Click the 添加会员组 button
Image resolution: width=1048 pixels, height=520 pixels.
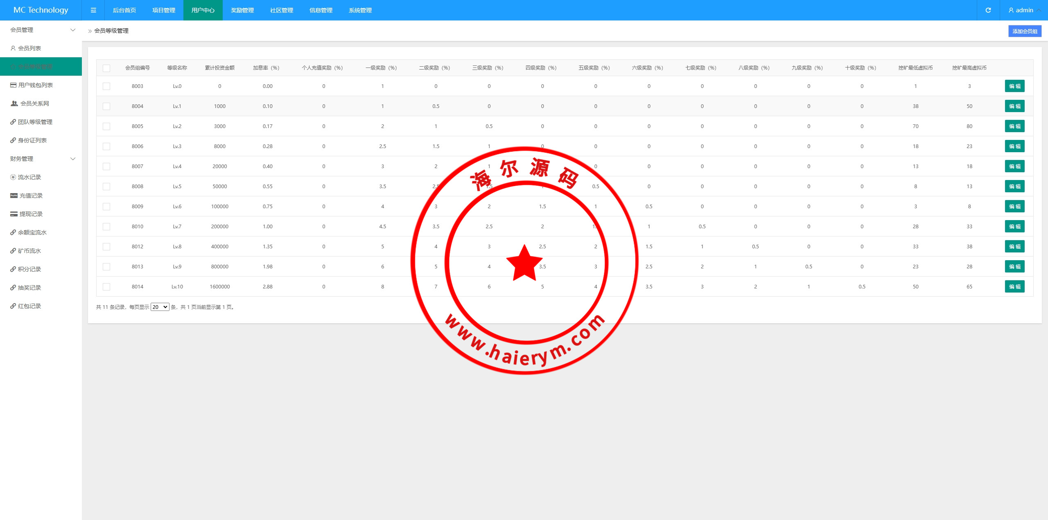tap(1025, 31)
